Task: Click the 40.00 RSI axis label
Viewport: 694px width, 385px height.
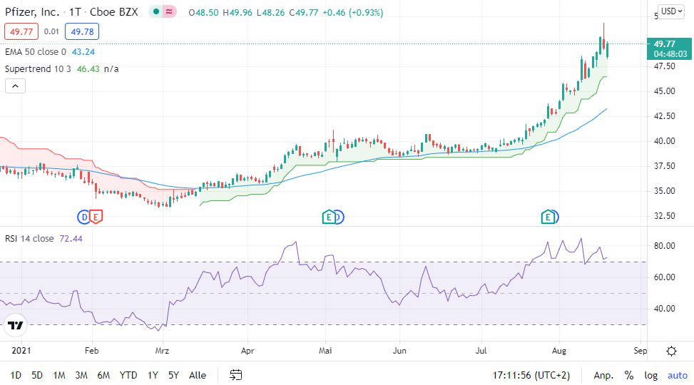Action: click(664, 309)
